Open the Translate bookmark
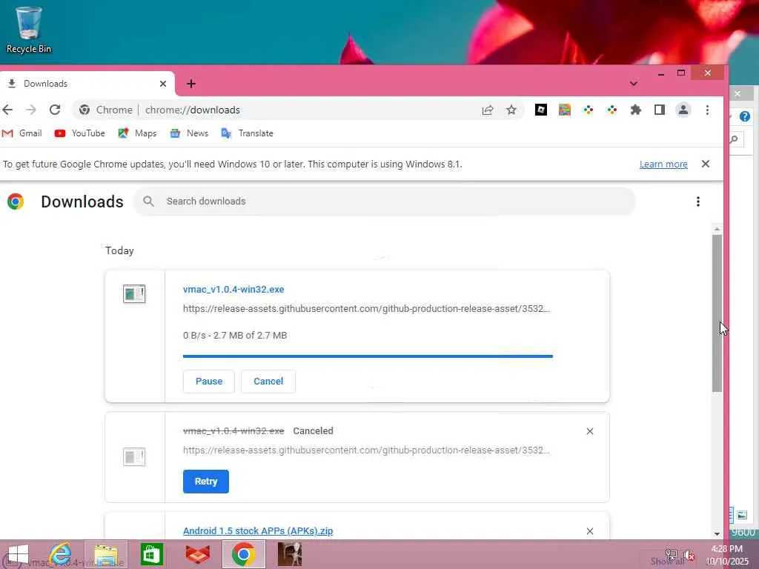759x569 pixels. (x=247, y=133)
